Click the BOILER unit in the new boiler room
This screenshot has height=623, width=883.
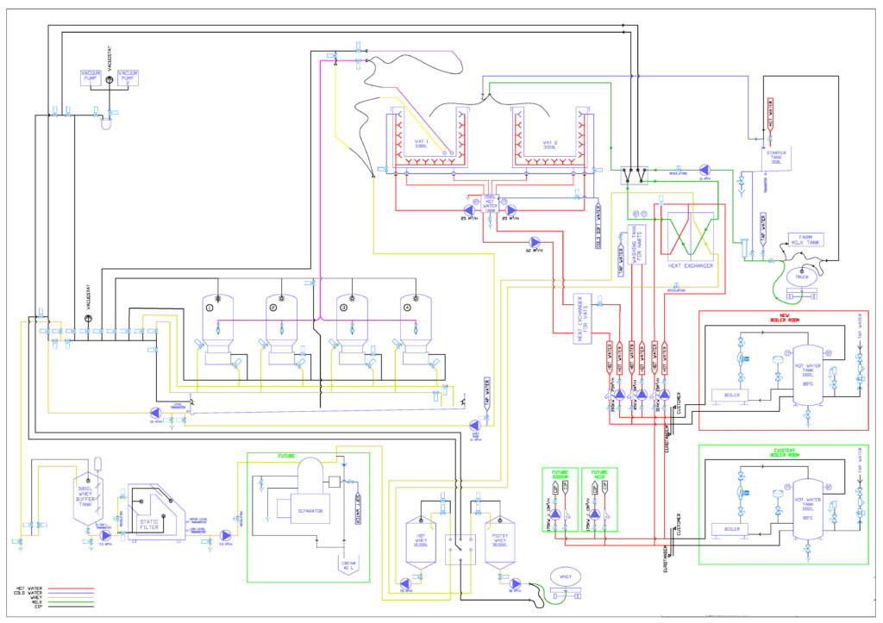click(x=731, y=396)
